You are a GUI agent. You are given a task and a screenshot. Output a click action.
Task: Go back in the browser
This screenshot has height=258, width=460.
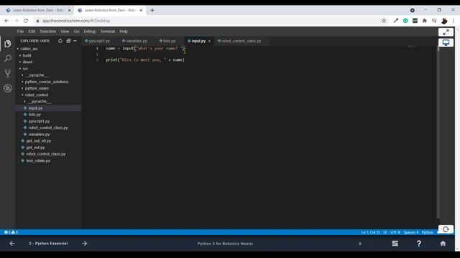[6, 21]
